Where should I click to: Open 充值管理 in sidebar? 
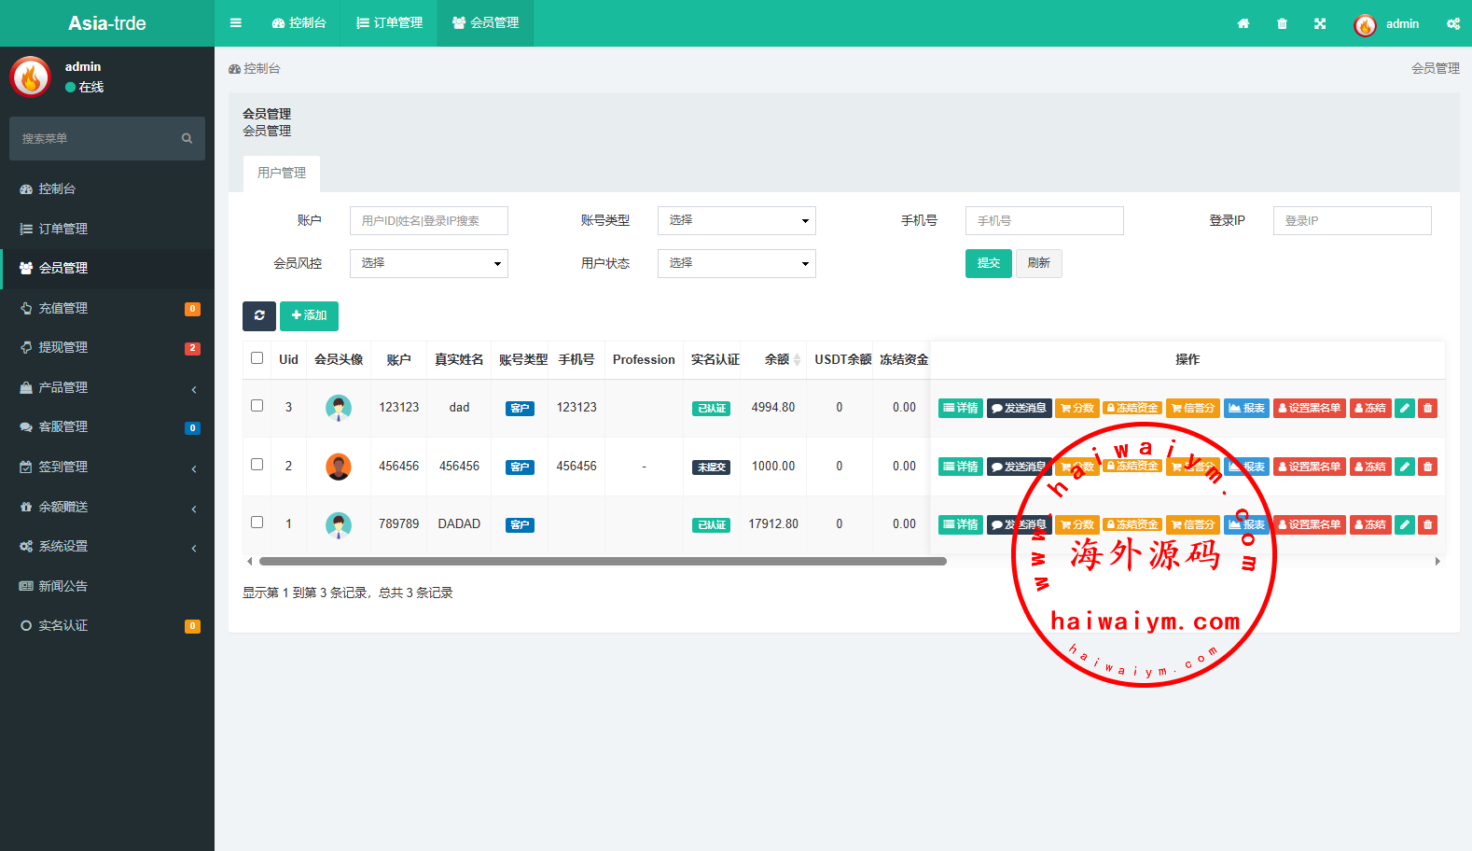(x=107, y=308)
